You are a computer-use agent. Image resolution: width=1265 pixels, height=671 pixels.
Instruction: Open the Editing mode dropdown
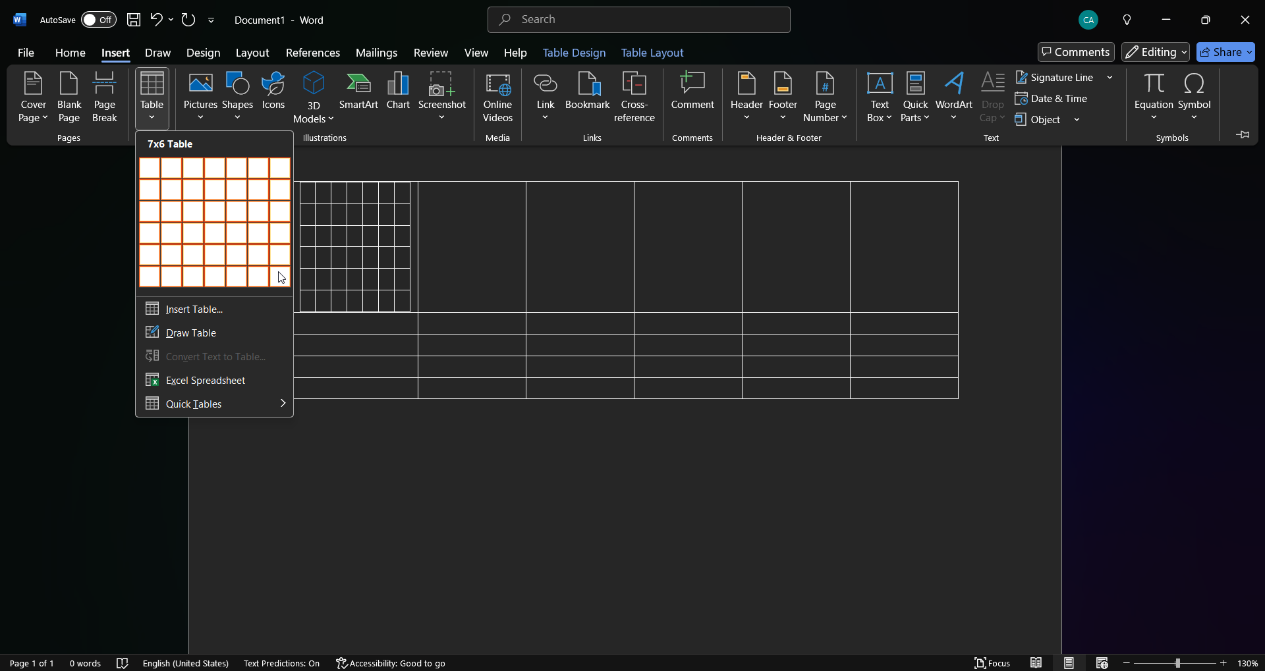(1156, 52)
